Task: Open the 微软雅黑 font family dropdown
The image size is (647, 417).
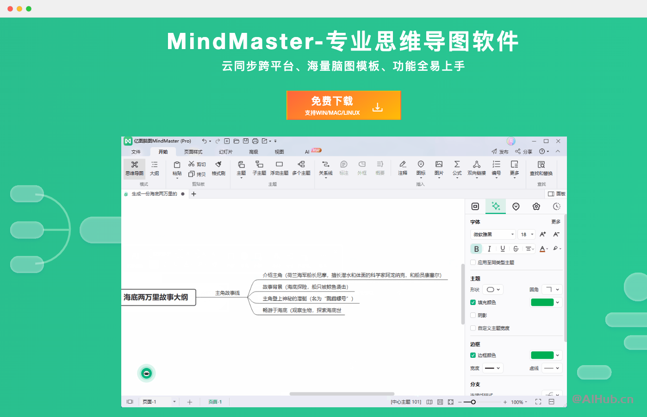Action: point(493,234)
